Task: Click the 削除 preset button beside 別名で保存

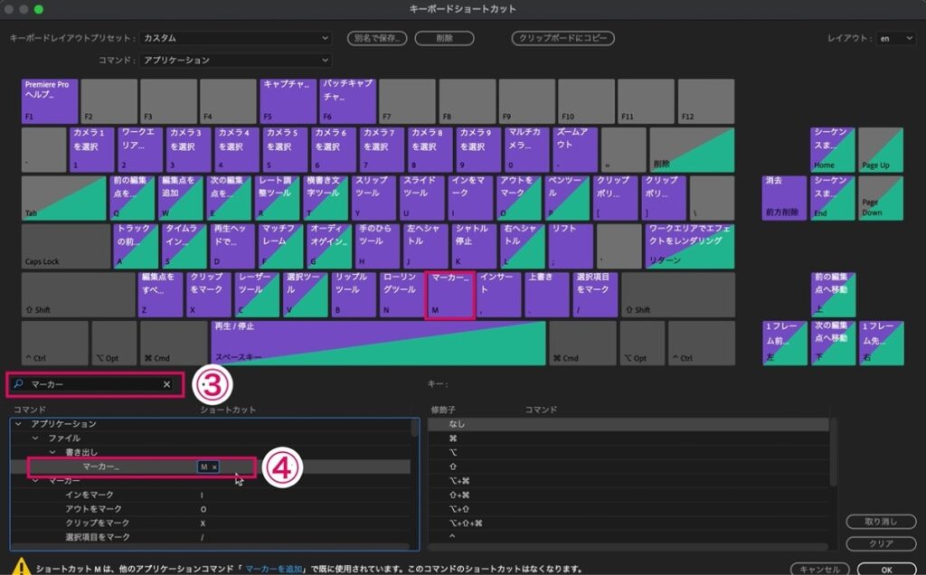Action: (444, 38)
